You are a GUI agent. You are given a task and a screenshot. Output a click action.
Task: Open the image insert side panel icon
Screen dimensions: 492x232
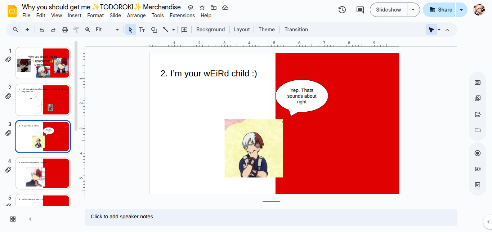click(x=478, y=114)
